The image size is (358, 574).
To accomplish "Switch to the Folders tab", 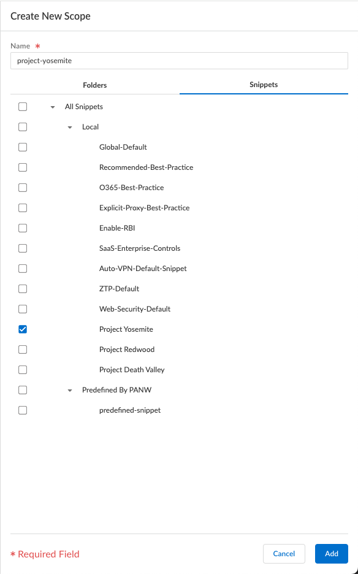I will (x=95, y=85).
